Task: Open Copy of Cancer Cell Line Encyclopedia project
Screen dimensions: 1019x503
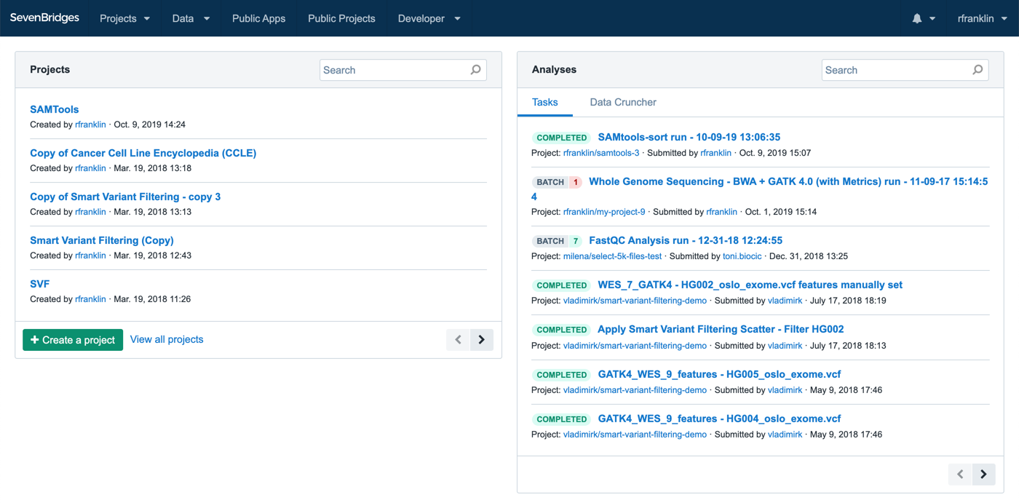Action: pyautogui.click(x=143, y=153)
